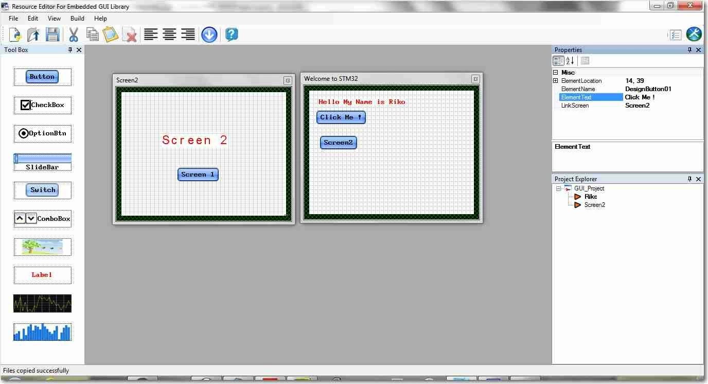Pin the Tool Box panel
The height and width of the screenshot is (384, 708).
click(x=70, y=50)
